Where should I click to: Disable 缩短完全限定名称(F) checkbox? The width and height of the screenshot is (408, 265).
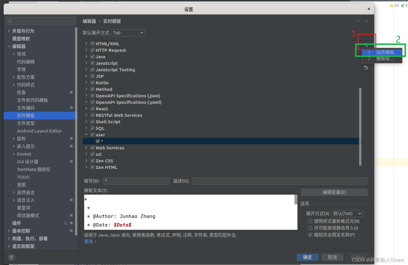tap(310, 235)
